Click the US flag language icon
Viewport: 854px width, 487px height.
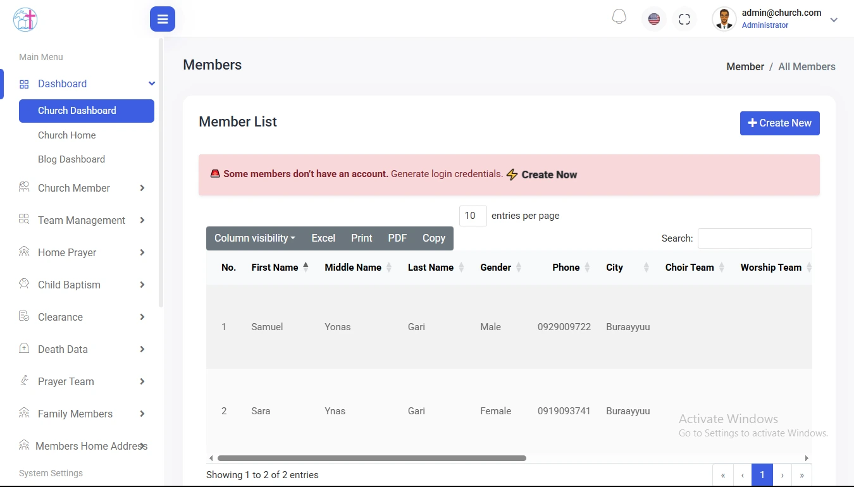(x=654, y=19)
